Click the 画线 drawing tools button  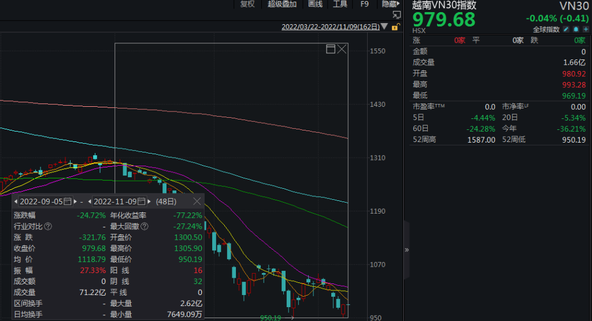tap(315, 4)
